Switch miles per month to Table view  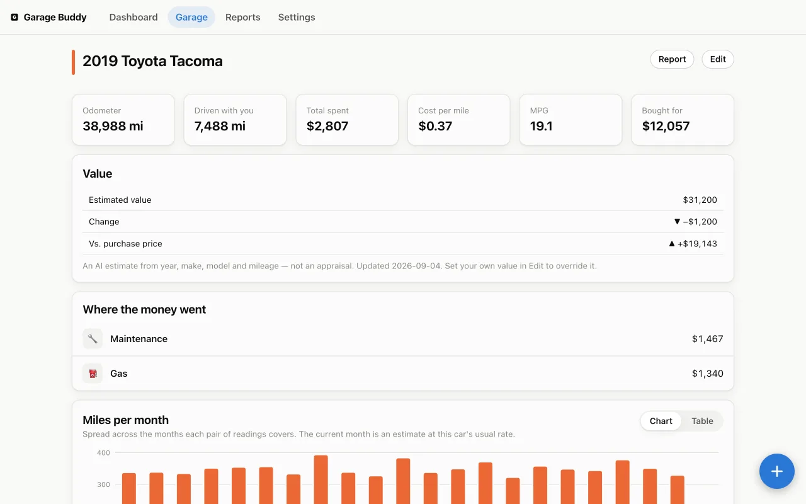pos(702,421)
